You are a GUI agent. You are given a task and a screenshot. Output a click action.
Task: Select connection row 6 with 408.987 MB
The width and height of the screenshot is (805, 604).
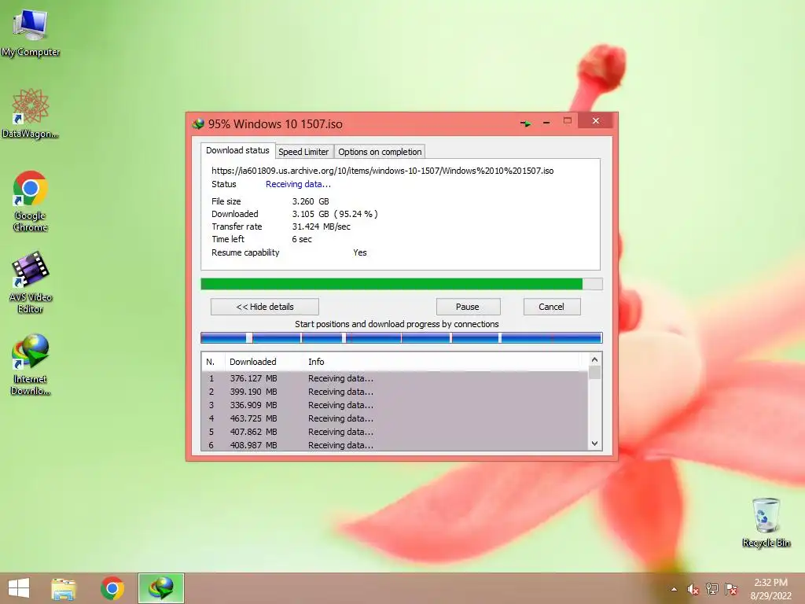395,445
